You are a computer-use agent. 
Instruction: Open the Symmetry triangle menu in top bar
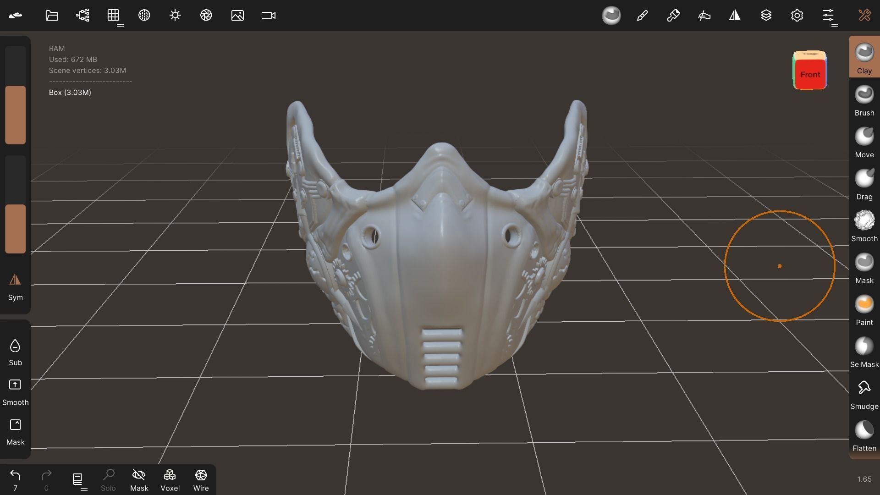coord(735,16)
